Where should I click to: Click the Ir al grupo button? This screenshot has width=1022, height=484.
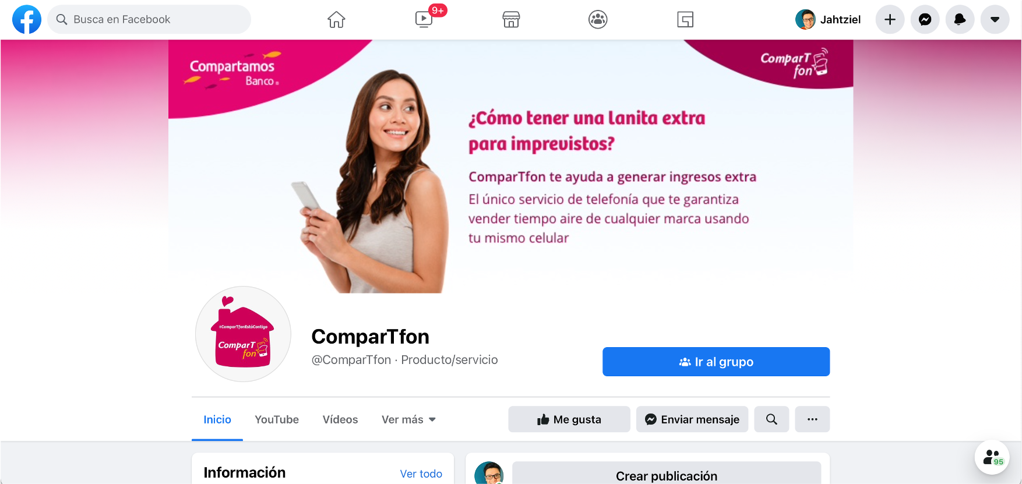(716, 362)
